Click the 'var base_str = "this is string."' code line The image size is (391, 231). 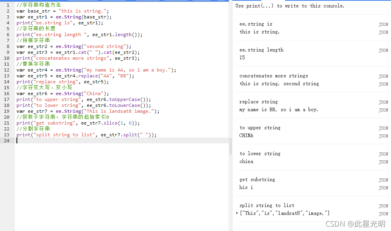click(x=62, y=11)
